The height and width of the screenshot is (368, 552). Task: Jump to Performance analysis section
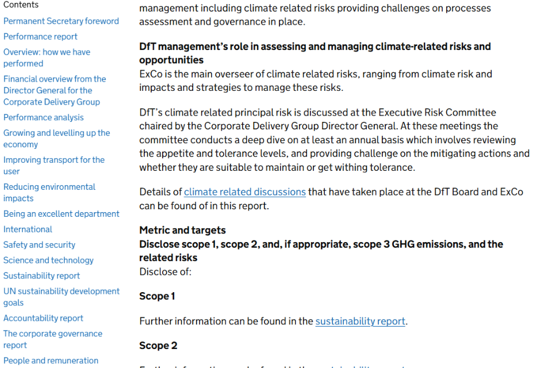click(x=44, y=117)
